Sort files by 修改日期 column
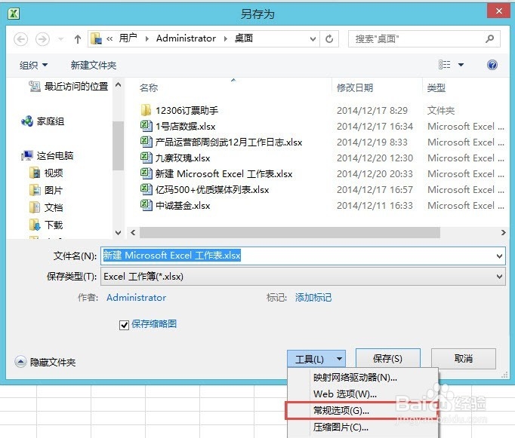The height and width of the screenshot is (438, 515). [355, 87]
